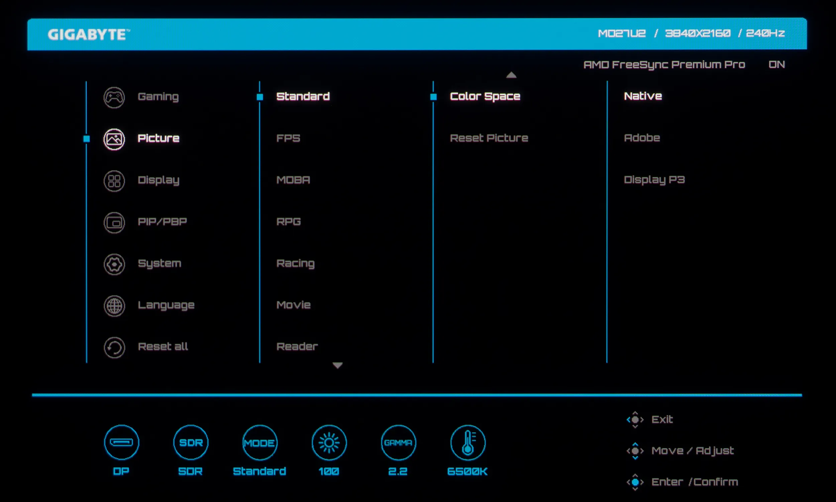Open the System gear icon

114,264
